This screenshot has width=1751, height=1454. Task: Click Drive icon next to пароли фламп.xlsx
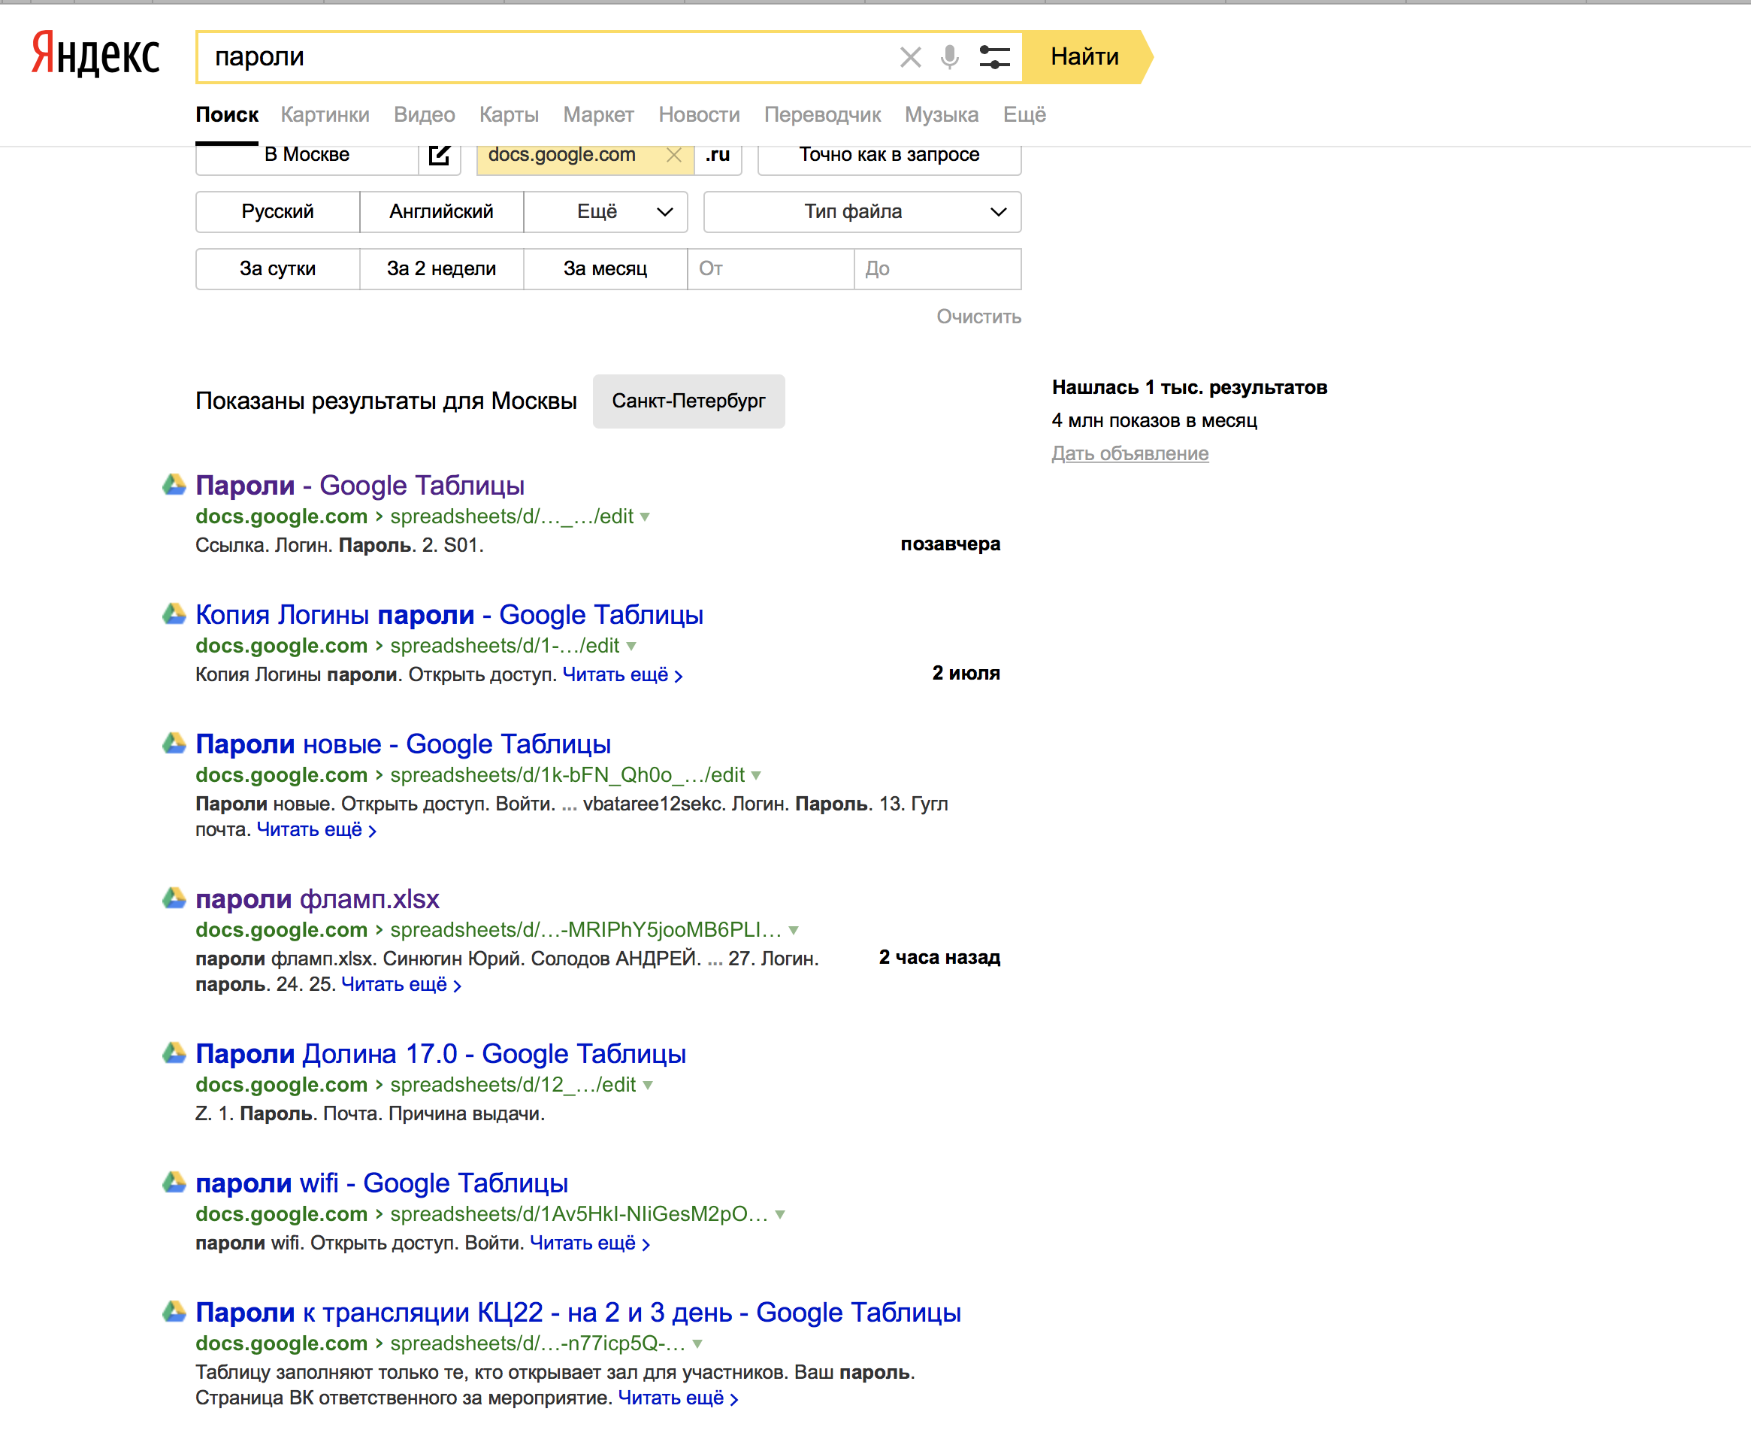coord(174,898)
